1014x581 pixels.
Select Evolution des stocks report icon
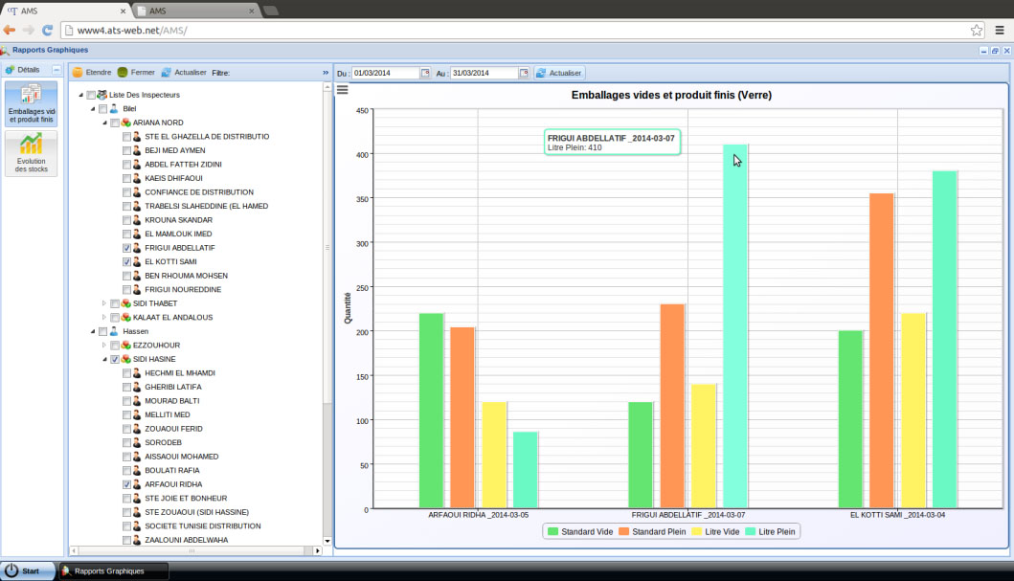tap(31, 153)
